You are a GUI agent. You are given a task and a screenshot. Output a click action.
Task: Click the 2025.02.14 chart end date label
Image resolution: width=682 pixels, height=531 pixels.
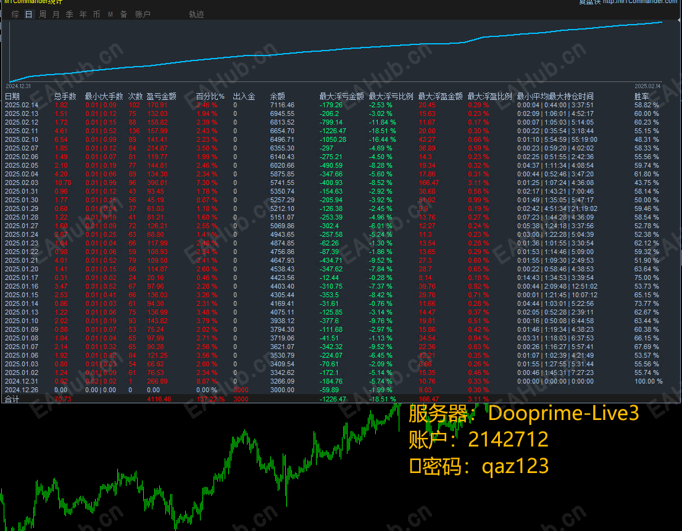pyautogui.click(x=647, y=86)
